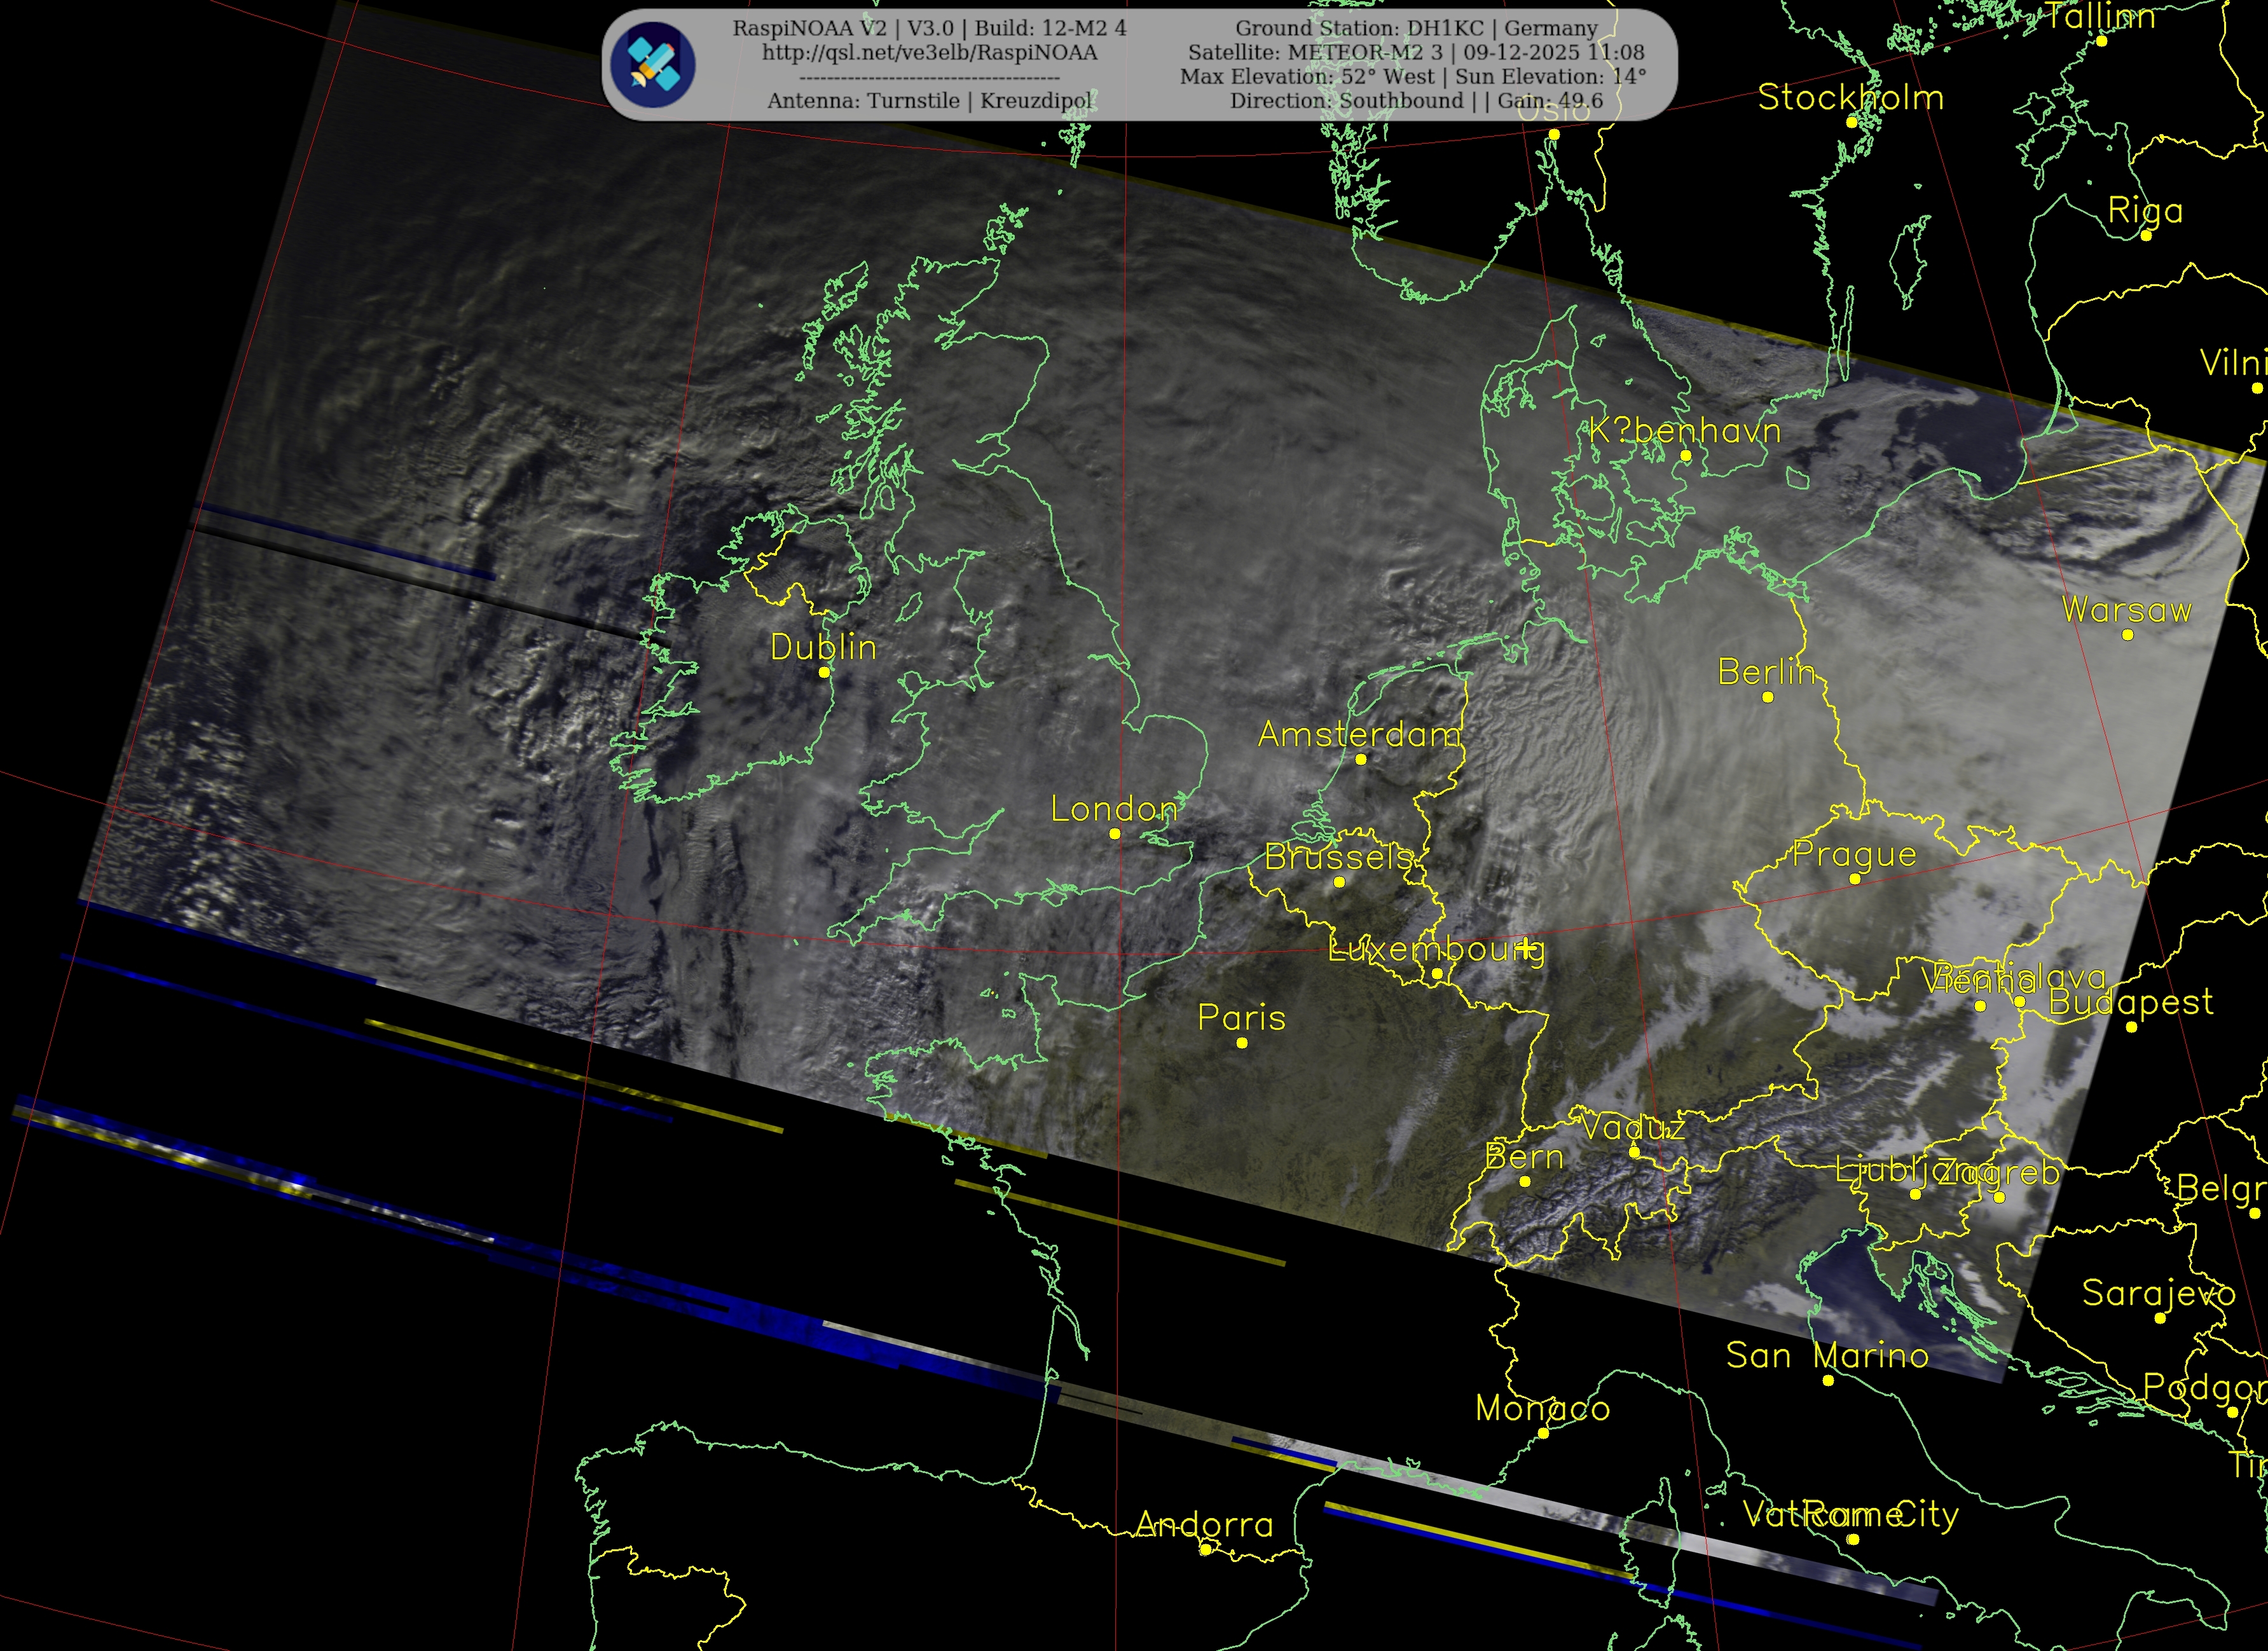The image size is (2268, 1651).
Task: Click the Antenna Turnstile Kreuzdipol text
Action: click(x=931, y=101)
